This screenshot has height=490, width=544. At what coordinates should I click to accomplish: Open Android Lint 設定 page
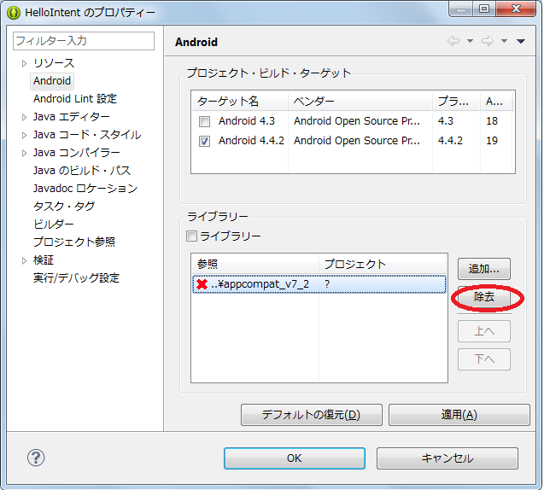point(75,99)
